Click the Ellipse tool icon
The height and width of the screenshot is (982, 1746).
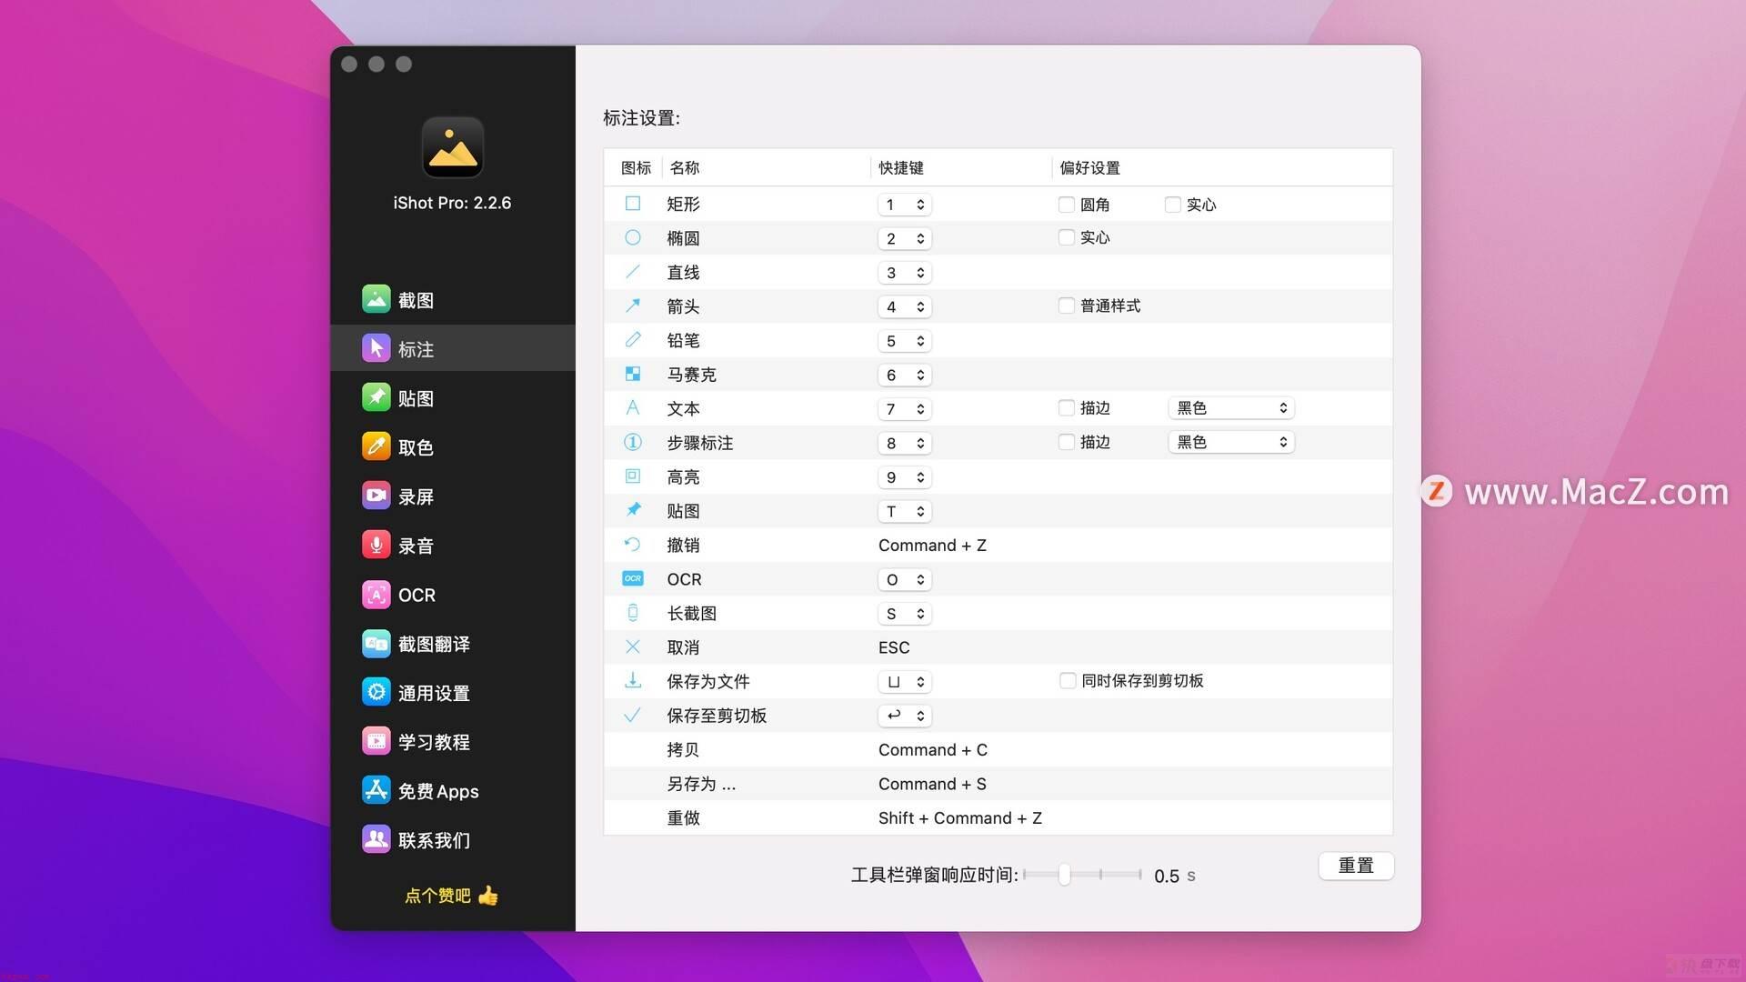point(633,237)
